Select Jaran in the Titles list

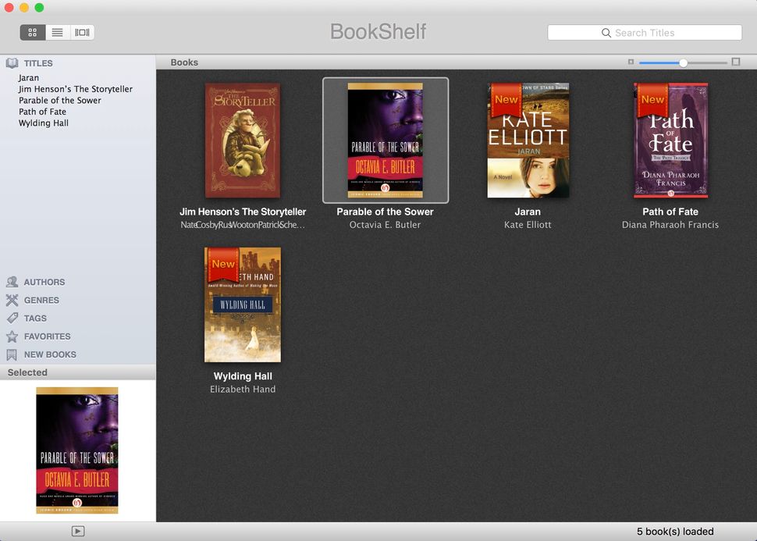pyautogui.click(x=29, y=77)
